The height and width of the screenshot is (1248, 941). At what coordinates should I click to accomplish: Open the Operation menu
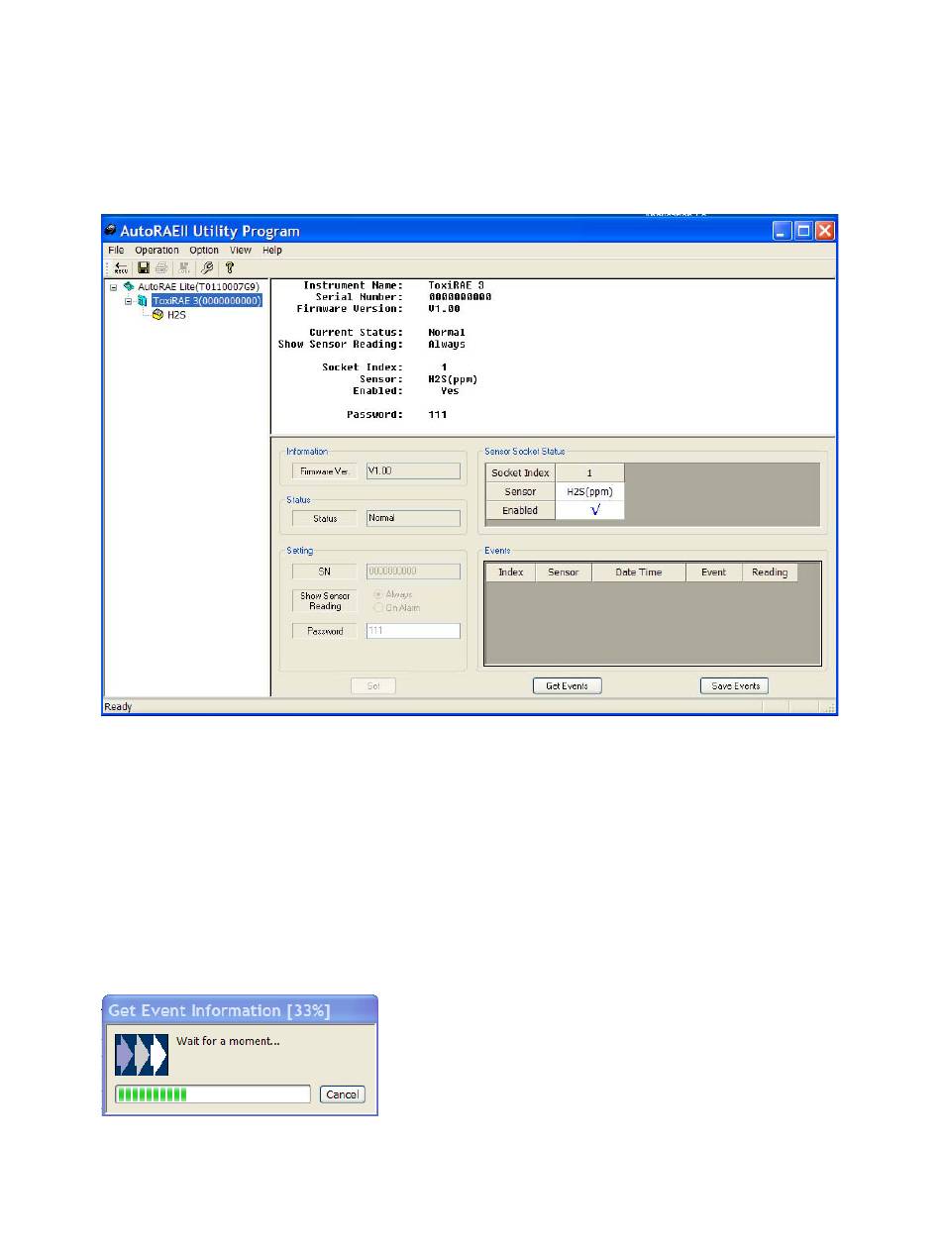[x=157, y=251]
